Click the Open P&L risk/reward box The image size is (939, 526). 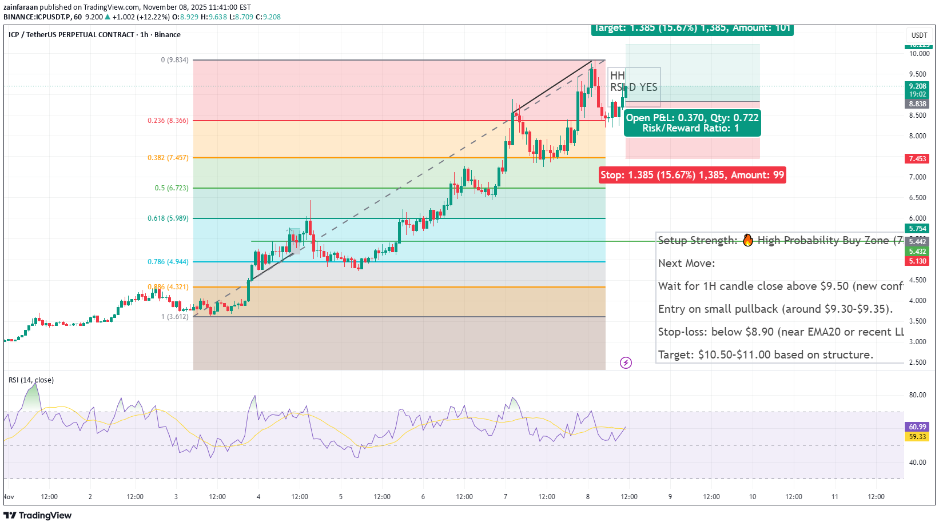click(692, 123)
